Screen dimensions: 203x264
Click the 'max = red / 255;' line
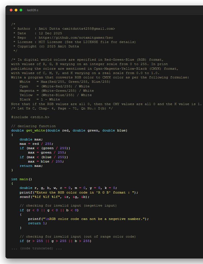pyautogui.click(x=36, y=144)
